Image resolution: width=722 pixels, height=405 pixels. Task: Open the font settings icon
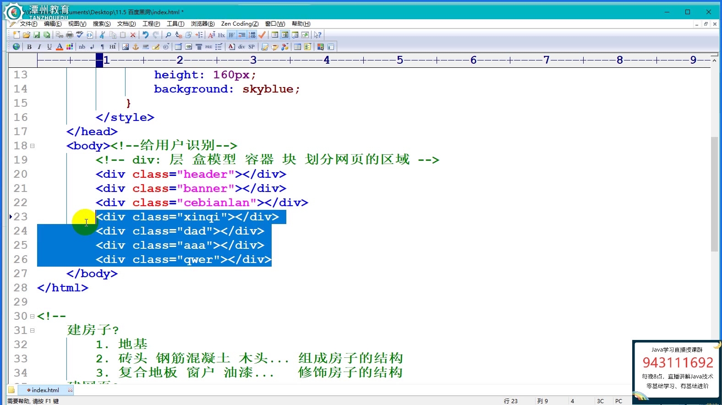[211, 35]
